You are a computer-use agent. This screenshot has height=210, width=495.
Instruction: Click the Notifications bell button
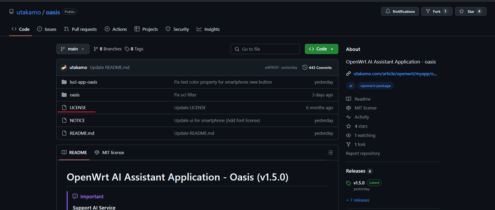(x=400, y=11)
